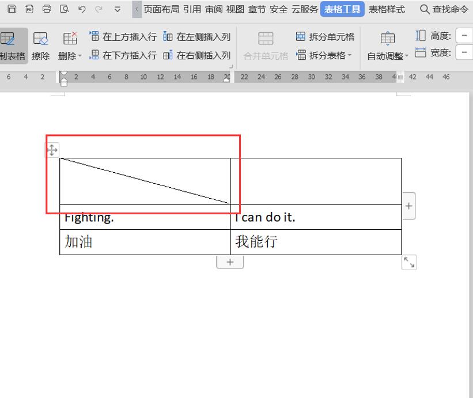The width and height of the screenshot is (473, 398).
Task: Open Print Preview icon
Action: tap(65, 9)
